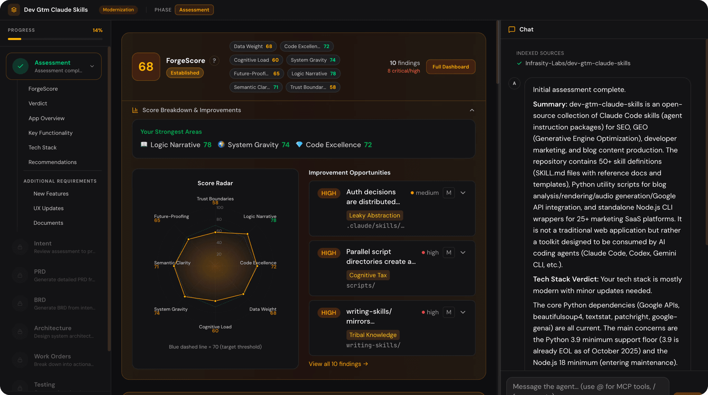The height and width of the screenshot is (395, 708).
Task: Click the Logic Narrative 78 chip
Action: [x=314, y=74]
